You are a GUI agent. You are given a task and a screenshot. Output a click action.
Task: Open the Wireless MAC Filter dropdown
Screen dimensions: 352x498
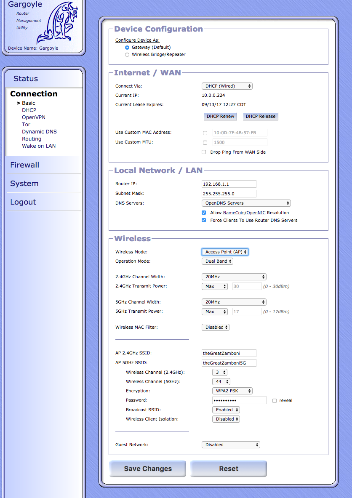coord(216,327)
